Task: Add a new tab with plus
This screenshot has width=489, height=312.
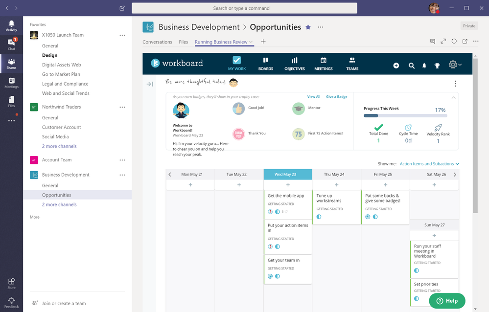Action: [263, 42]
